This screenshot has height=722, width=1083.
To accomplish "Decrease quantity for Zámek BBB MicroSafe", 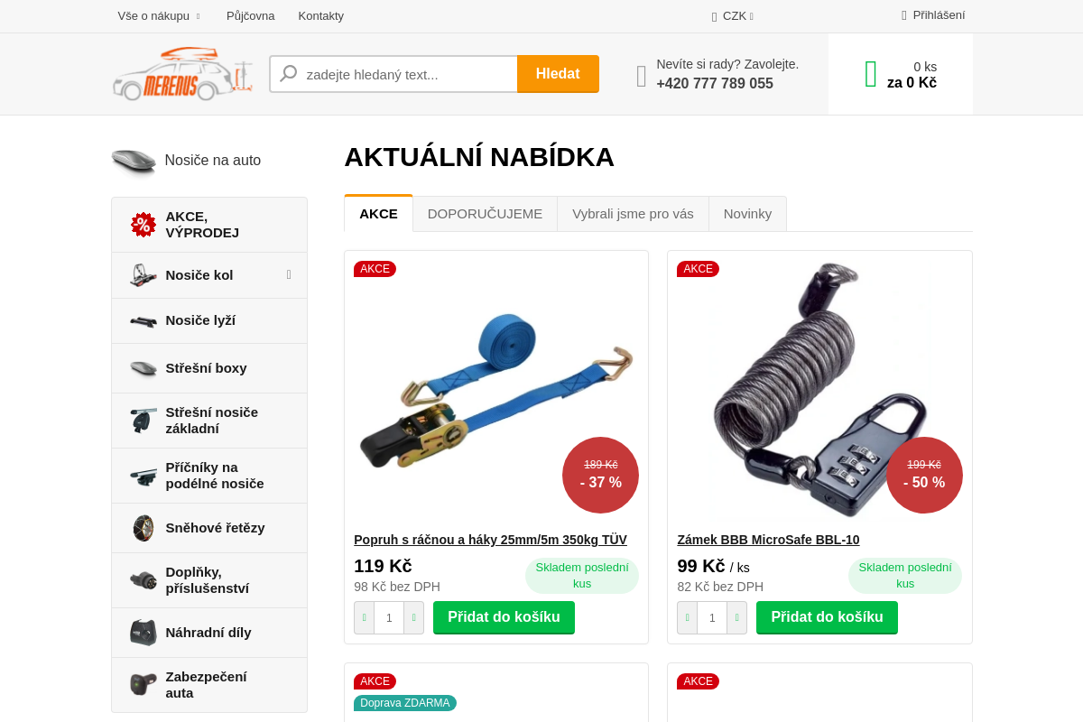I will 687,618.
